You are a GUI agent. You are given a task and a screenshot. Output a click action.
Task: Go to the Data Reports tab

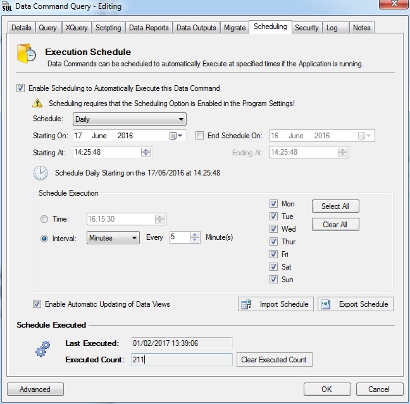pos(149,28)
